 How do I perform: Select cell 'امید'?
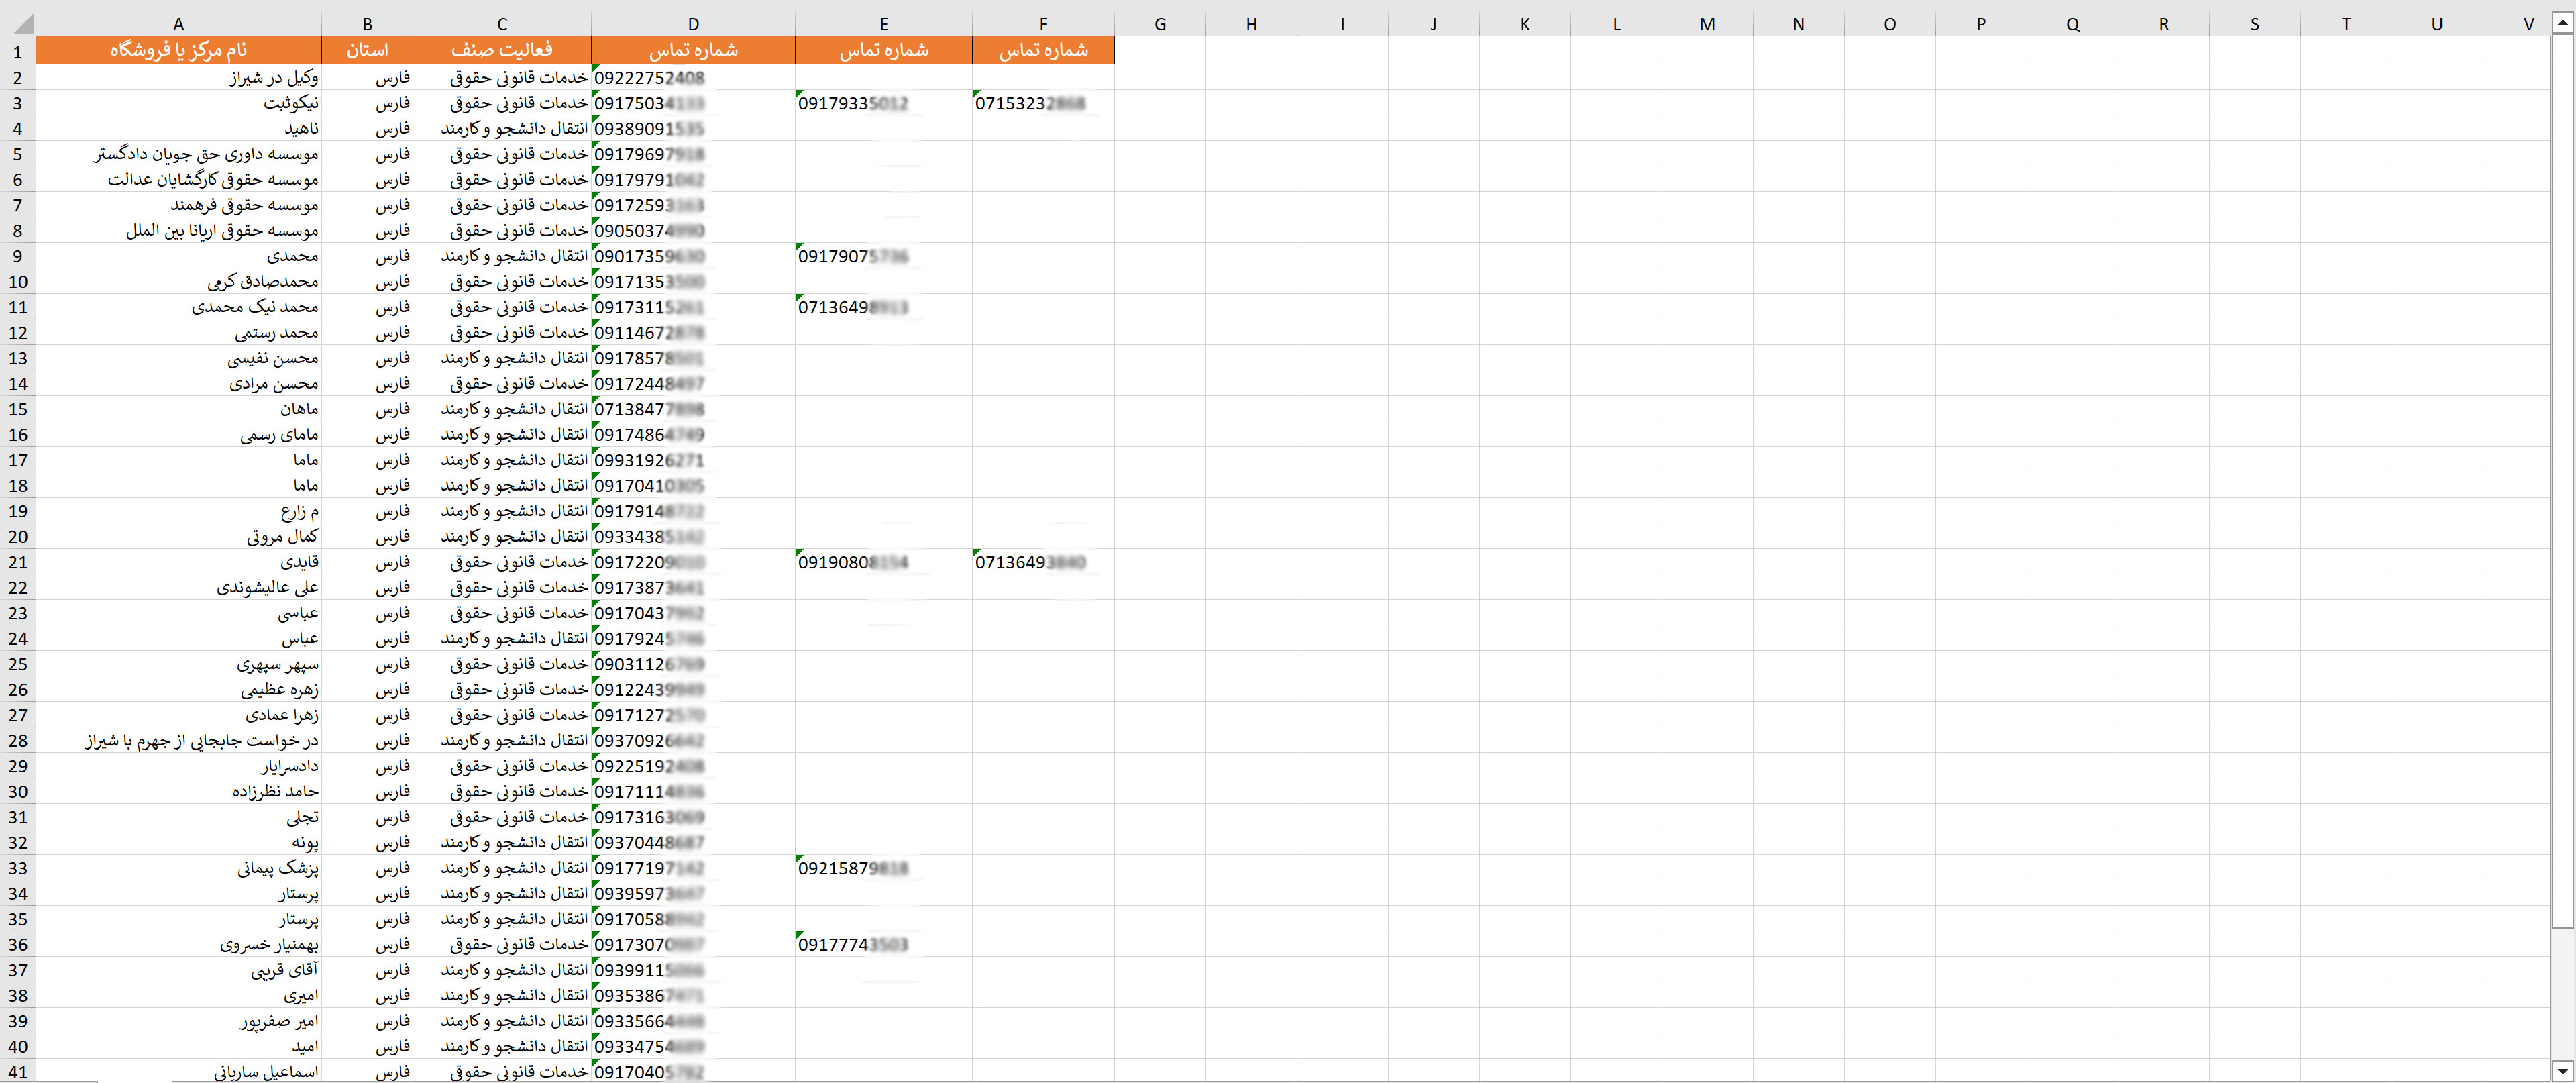coord(178,1046)
